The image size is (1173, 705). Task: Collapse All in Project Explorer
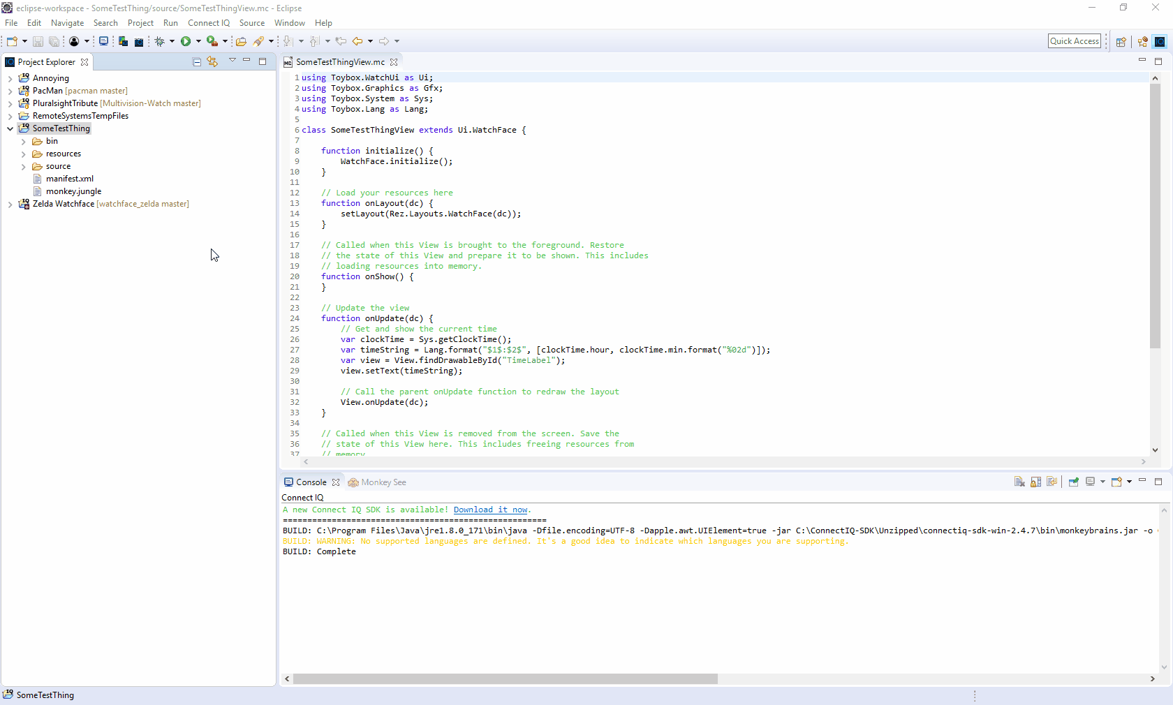tap(197, 61)
